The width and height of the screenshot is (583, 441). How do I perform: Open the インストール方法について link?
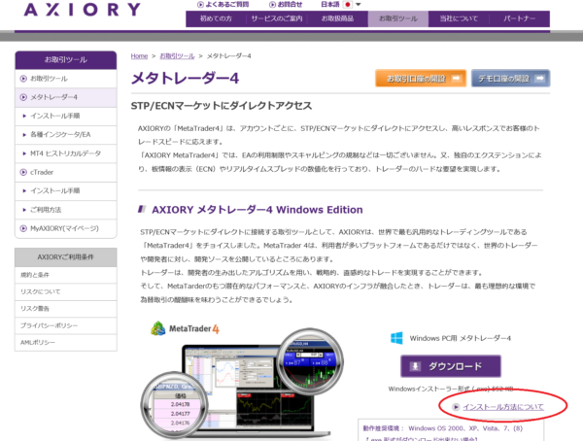[502, 406]
